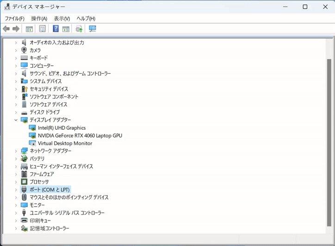Click the Back arrow toolbar icon

point(6,29)
